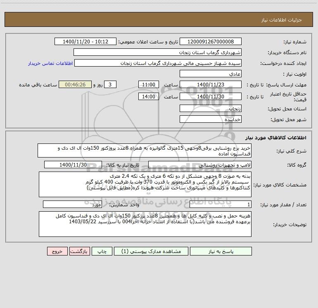
Task: Click label تعداد / مقدار مورد نیاز
Action: [x=283, y=205]
